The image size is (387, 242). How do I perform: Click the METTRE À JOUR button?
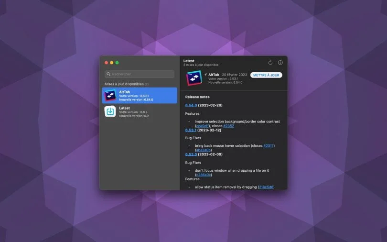266,75
